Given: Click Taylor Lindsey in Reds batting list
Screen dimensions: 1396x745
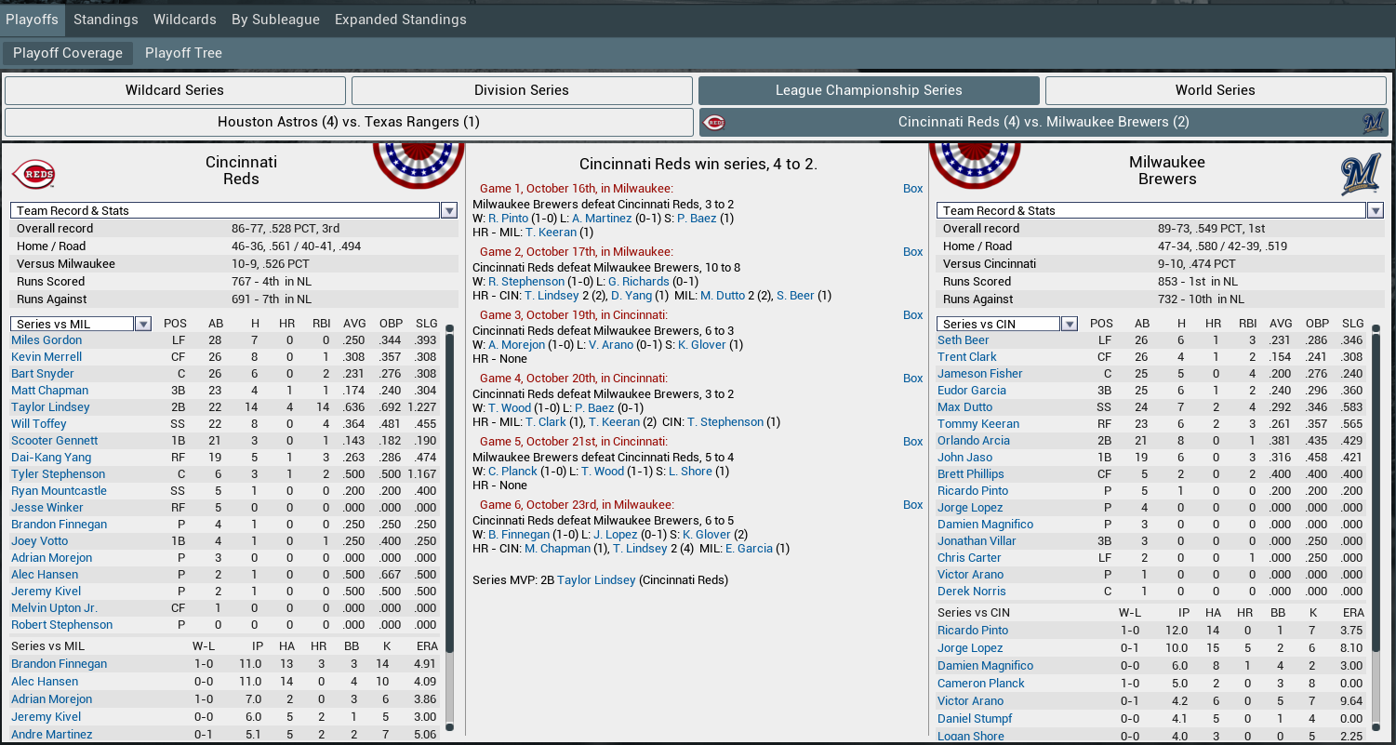Looking at the screenshot, I should [x=50, y=407].
